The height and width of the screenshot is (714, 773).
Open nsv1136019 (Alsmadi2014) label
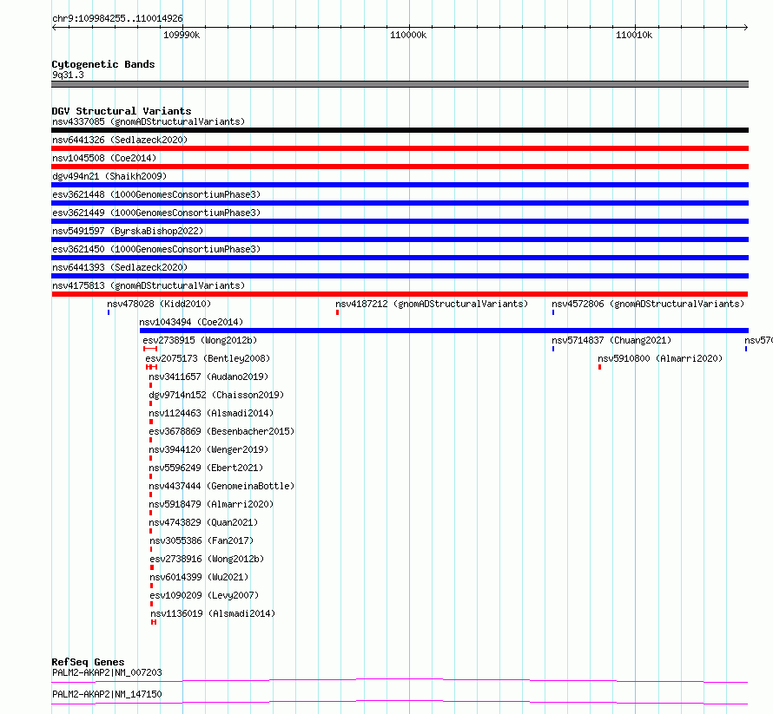pos(213,613)
